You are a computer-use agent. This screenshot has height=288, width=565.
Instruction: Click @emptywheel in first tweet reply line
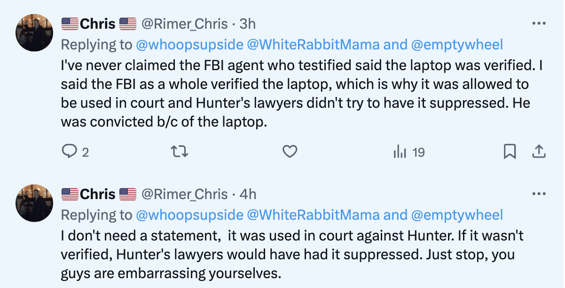pyautogui.click(x=457, y=45)
